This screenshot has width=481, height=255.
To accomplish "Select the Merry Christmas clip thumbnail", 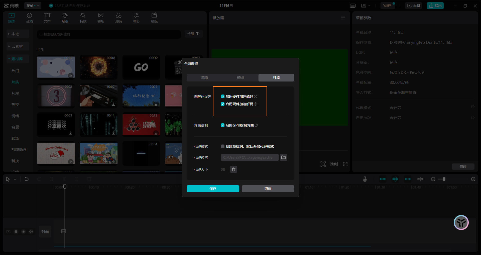I will point(56,153).
